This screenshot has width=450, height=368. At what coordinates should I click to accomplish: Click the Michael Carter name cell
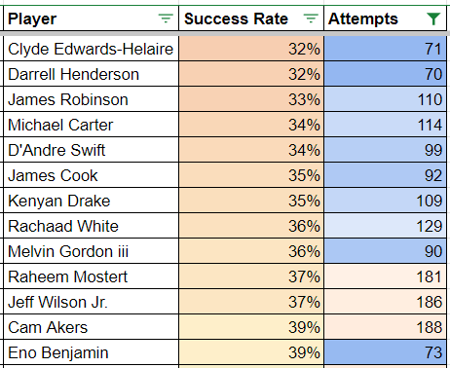91,125
